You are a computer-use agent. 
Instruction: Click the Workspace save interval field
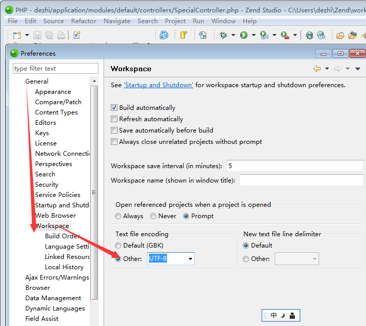pos(295,166)
